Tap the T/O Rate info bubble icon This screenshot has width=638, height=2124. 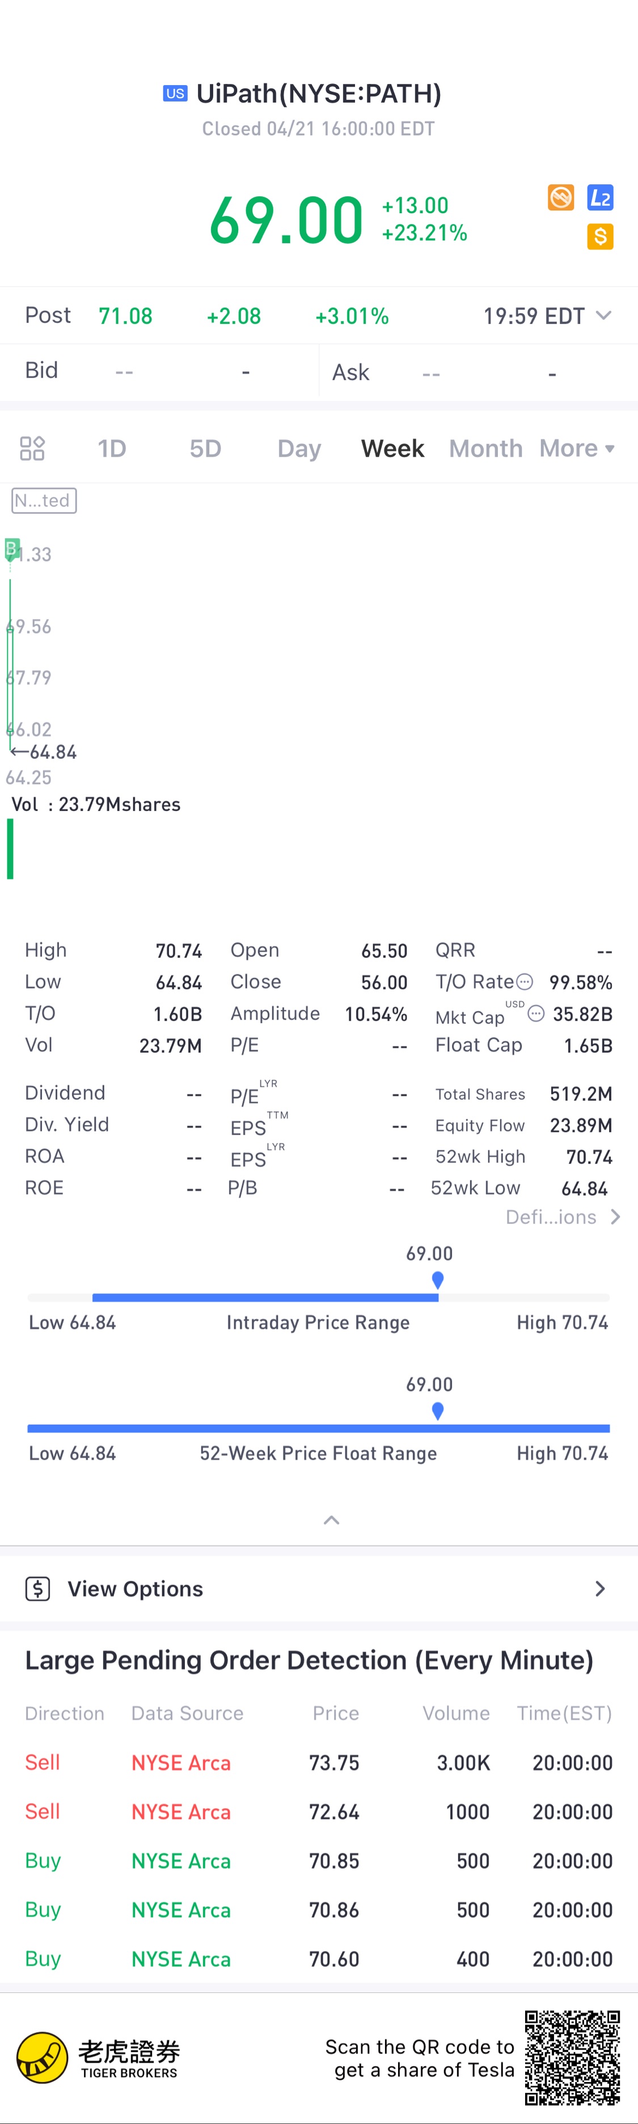pos(524,982)
